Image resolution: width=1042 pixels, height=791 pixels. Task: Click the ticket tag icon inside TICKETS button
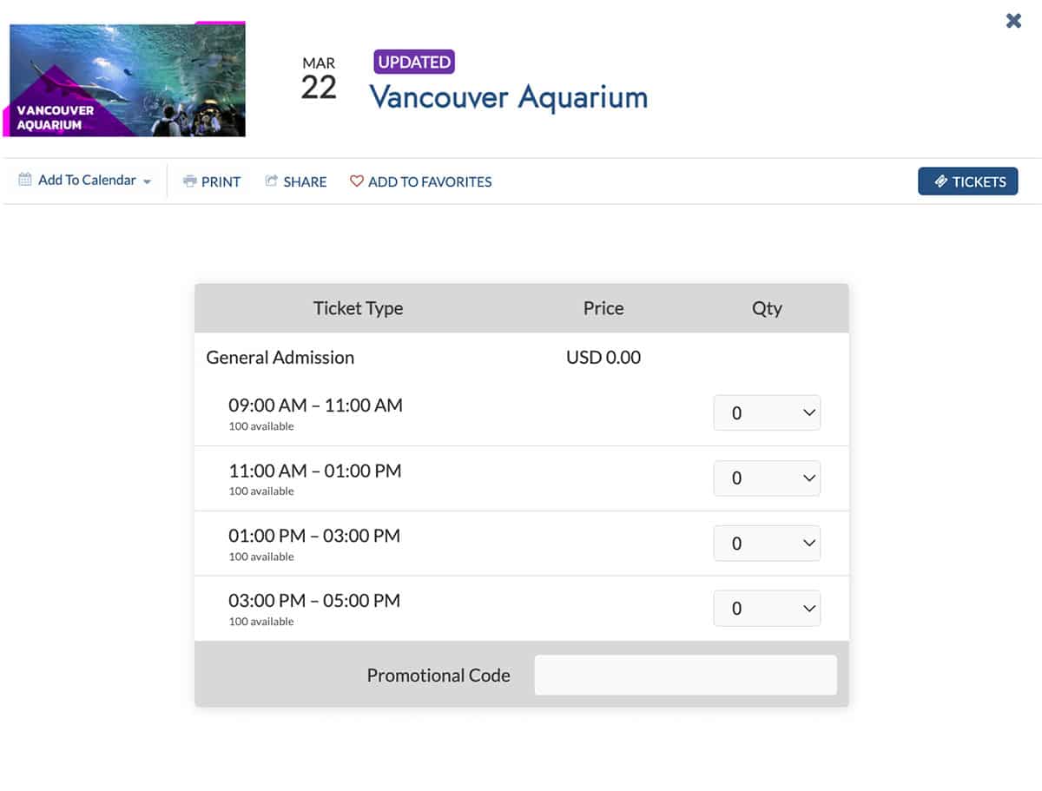pyautogui.click(x=940, y=181)
